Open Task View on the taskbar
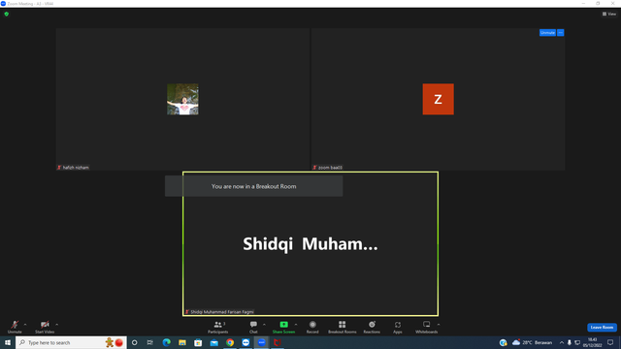This screenshot has width=621, height=349. (149, 342)
